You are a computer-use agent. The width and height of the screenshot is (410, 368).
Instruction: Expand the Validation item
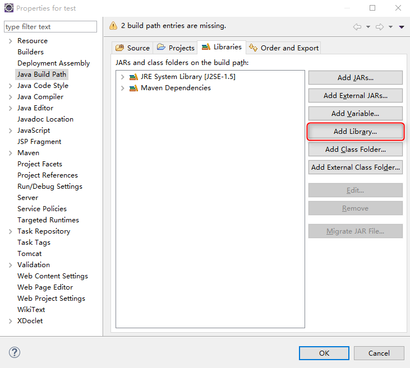[x=11, y=265]
